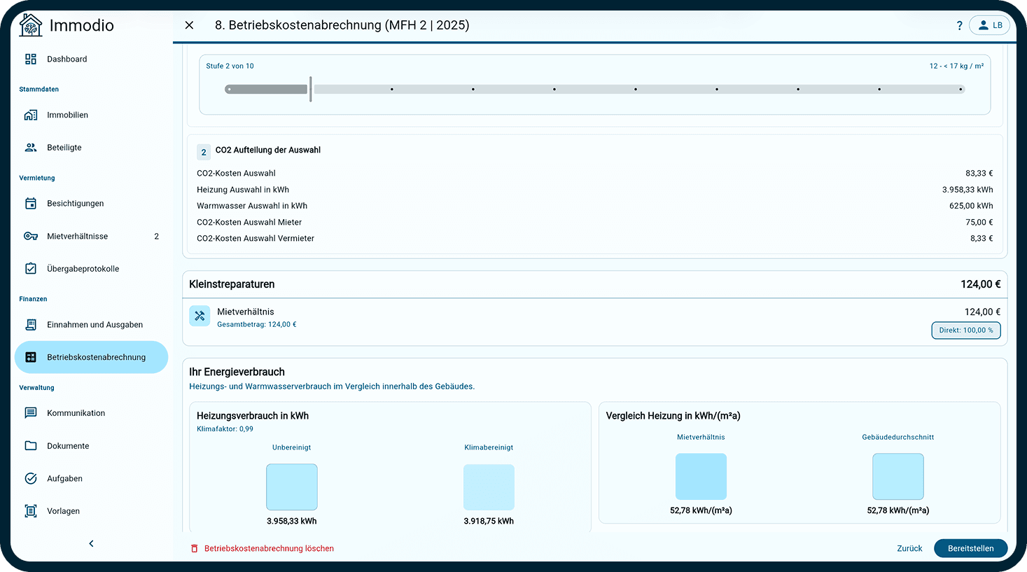The height and width of the screenshot is (572, 1027).
Task: Click the Klimafaktor: 0,99 text
Action: (x=225, y=429)
